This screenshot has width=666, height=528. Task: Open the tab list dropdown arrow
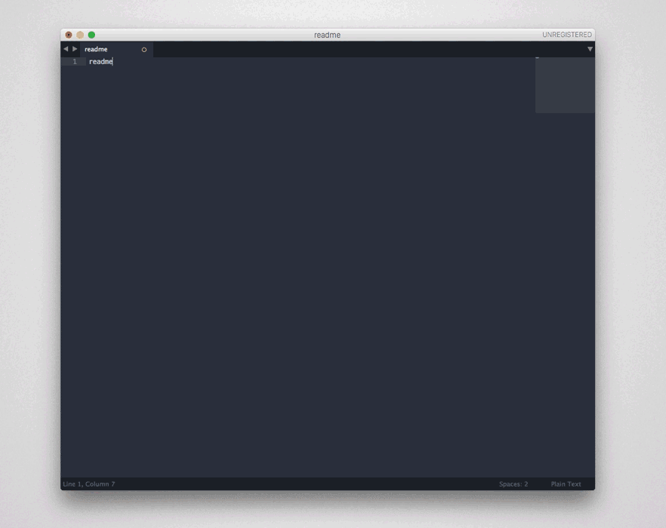(x=590, y=49)
